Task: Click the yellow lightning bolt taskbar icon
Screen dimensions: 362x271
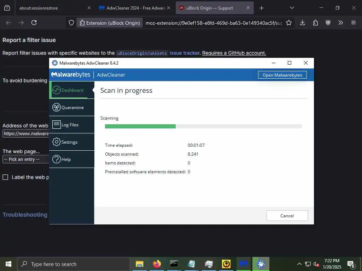Action: (x=226, y=264)
